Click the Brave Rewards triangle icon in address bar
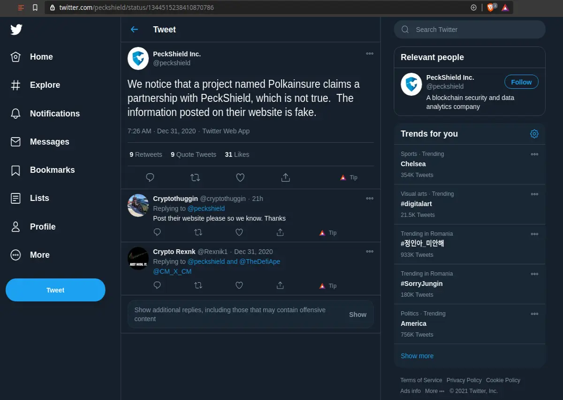 pyautogui.click(x=505, y=8)
